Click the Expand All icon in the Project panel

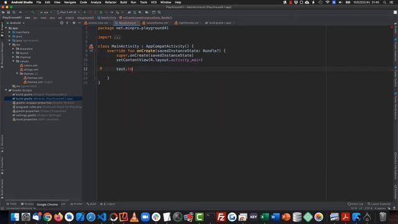(67, 23)
